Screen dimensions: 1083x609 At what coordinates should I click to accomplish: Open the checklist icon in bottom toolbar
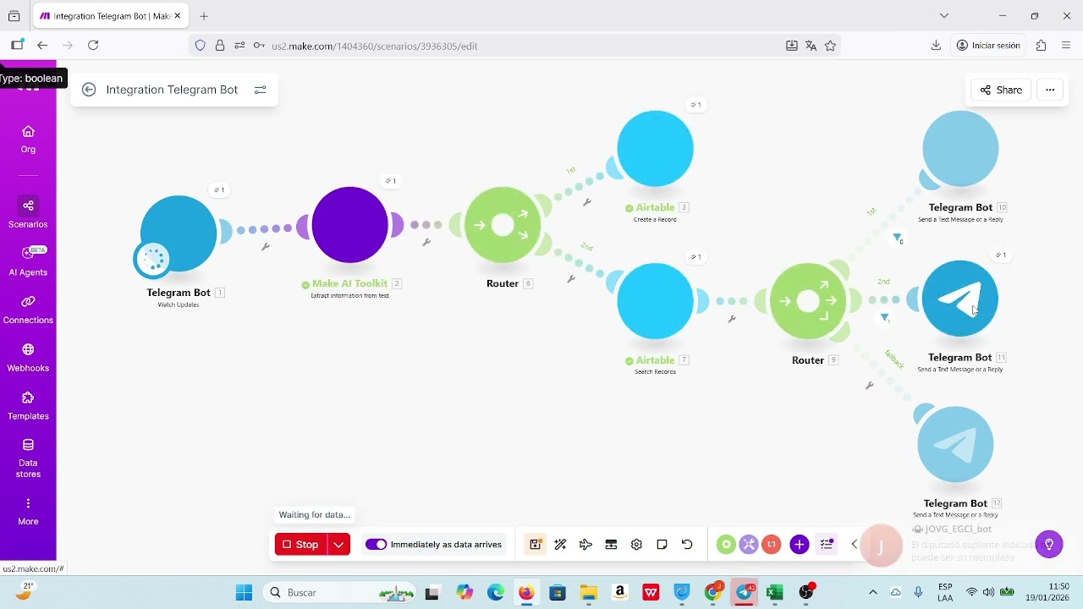(x=827, y=545)
